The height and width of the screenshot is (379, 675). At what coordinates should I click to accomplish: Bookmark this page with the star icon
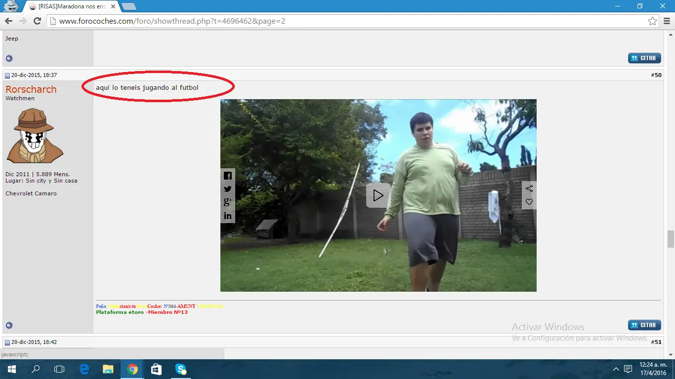652,21
